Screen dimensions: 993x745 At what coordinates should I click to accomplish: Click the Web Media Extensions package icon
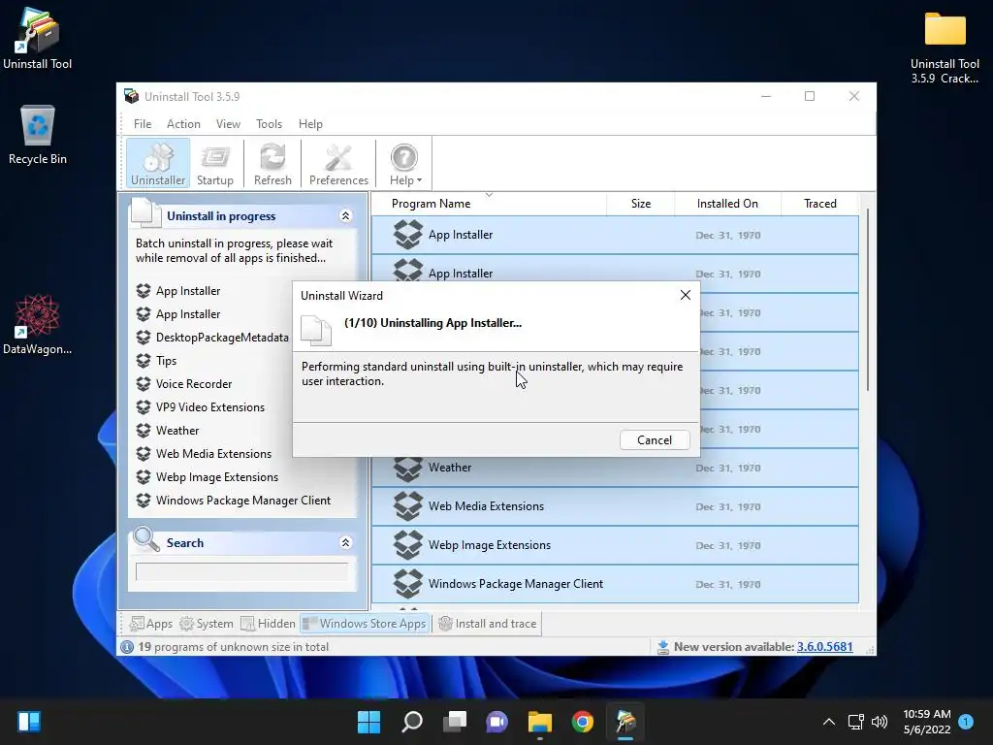coord(408,506)
